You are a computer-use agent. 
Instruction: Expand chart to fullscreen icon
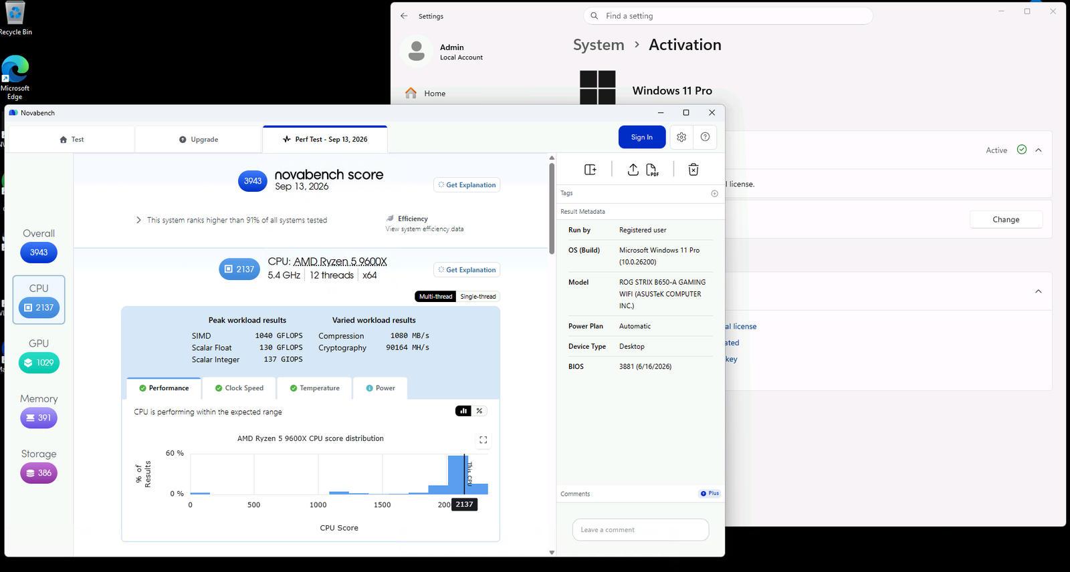coord(484,440)
